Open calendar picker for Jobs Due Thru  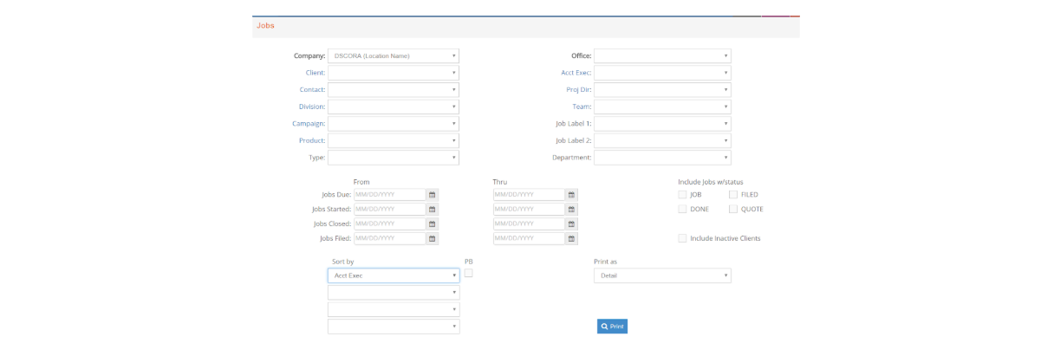571,195
